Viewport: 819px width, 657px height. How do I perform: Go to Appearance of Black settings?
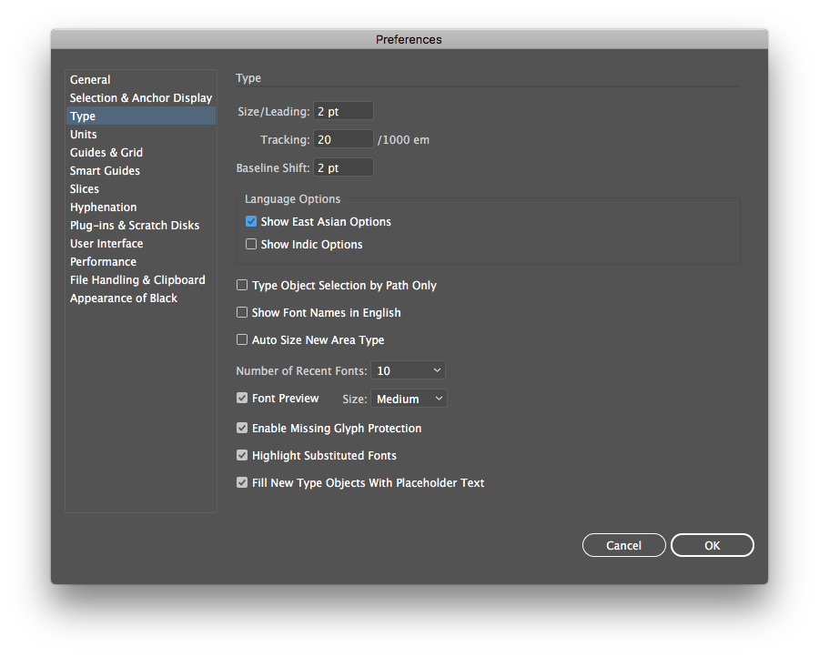124,298
